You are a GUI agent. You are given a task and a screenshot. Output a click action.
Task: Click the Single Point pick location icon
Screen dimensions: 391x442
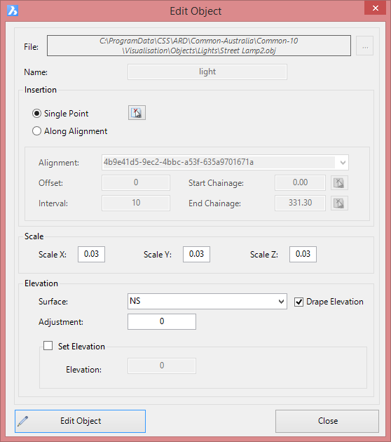pyautogui.click(x=137, y=113)
